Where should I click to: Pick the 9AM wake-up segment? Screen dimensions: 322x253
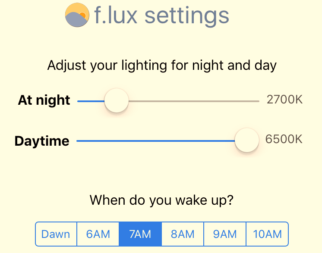[x=225, y=234]
